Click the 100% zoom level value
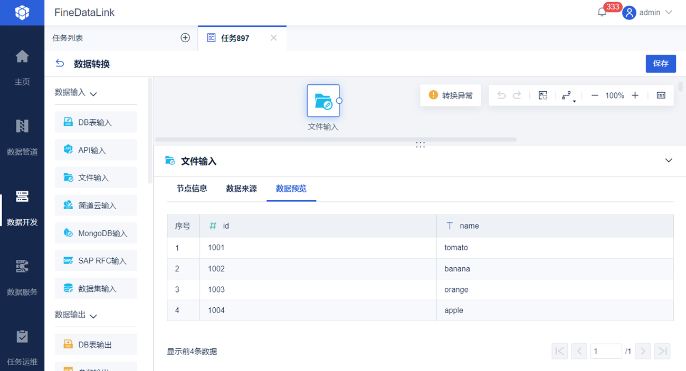Viewport: 686px width, 371px height. (x=615, y=95)
